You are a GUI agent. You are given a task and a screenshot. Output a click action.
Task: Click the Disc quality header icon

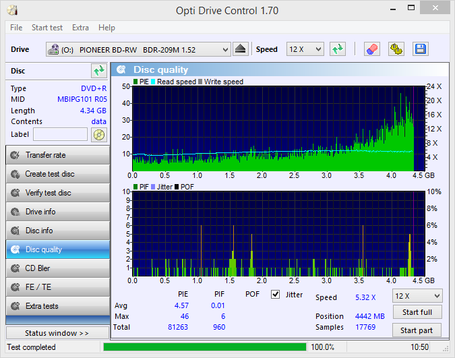click(x=121, y=69)
